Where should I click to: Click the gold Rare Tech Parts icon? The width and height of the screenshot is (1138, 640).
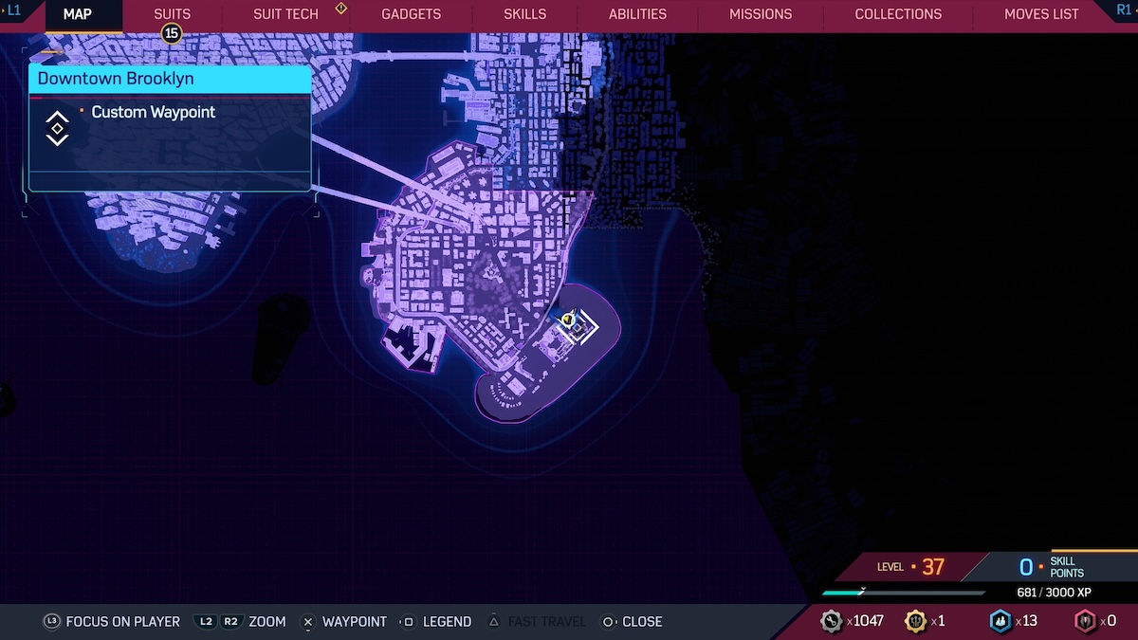(915, 621)
